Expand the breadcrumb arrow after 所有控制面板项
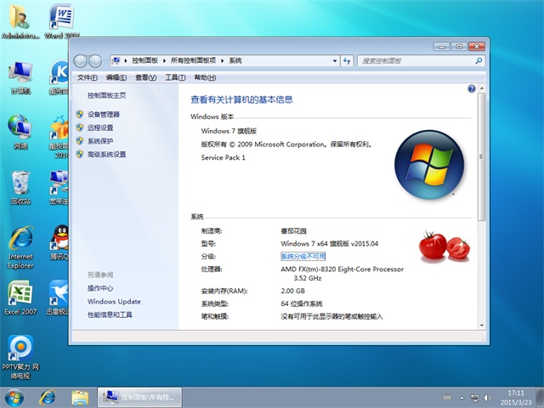The height and width of the screenshot is (408, 544). pyautogui.click(x=224, y=60)
